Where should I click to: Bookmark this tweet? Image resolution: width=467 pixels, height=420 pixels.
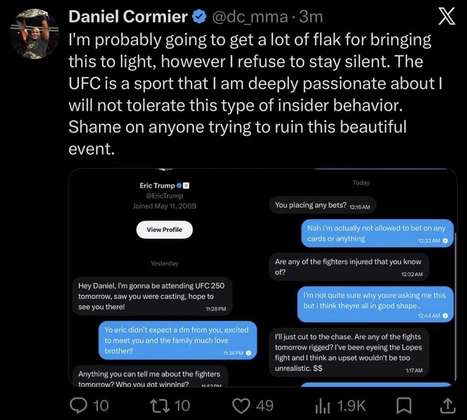404,406
